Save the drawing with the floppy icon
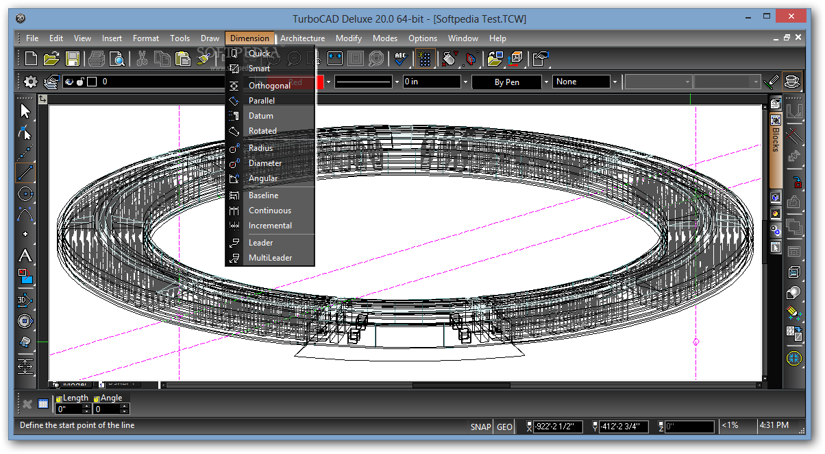Image resolution: width=825 pixels, height=454 pixels. click(x=73, y=59)
